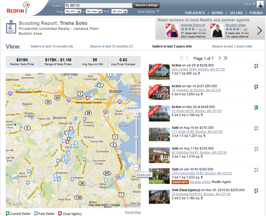The width and height of the screenshot is (266, 216).
Task: Open 35 Eldridge Rd #103 listing link
Action: [x=201, y=194]
